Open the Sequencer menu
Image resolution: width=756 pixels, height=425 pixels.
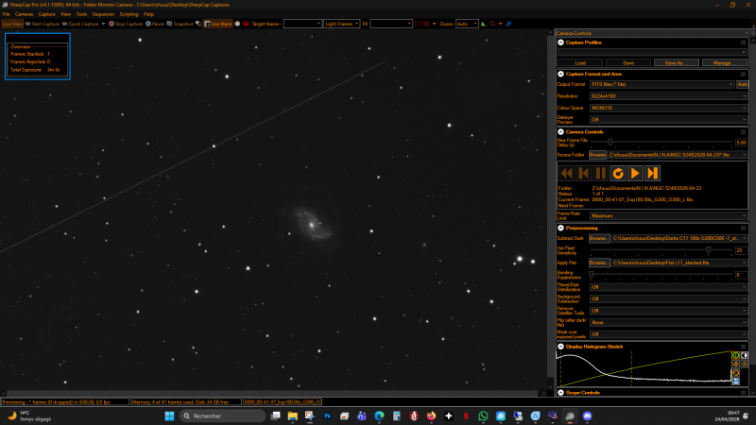(x=103, y=14)
